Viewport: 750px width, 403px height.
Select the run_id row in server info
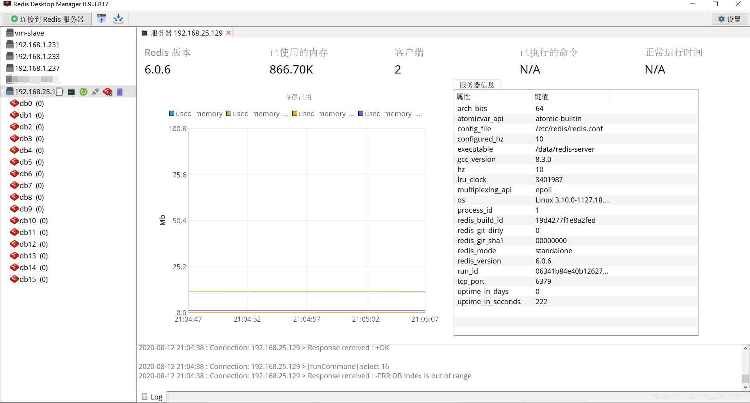pyautogui.click(x=576, y=271)
